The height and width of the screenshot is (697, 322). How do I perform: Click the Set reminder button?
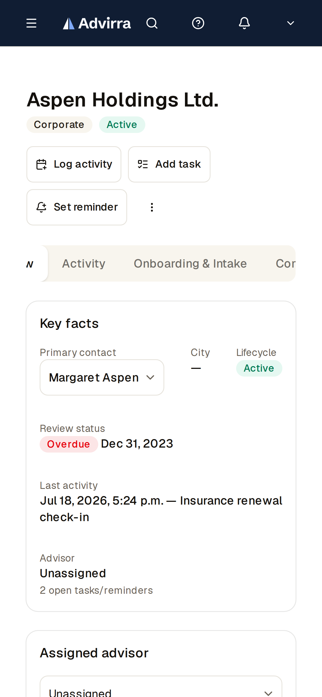77,207
